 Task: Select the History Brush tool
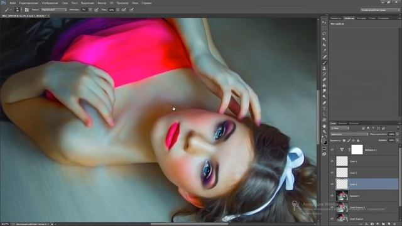click(324, 74)
